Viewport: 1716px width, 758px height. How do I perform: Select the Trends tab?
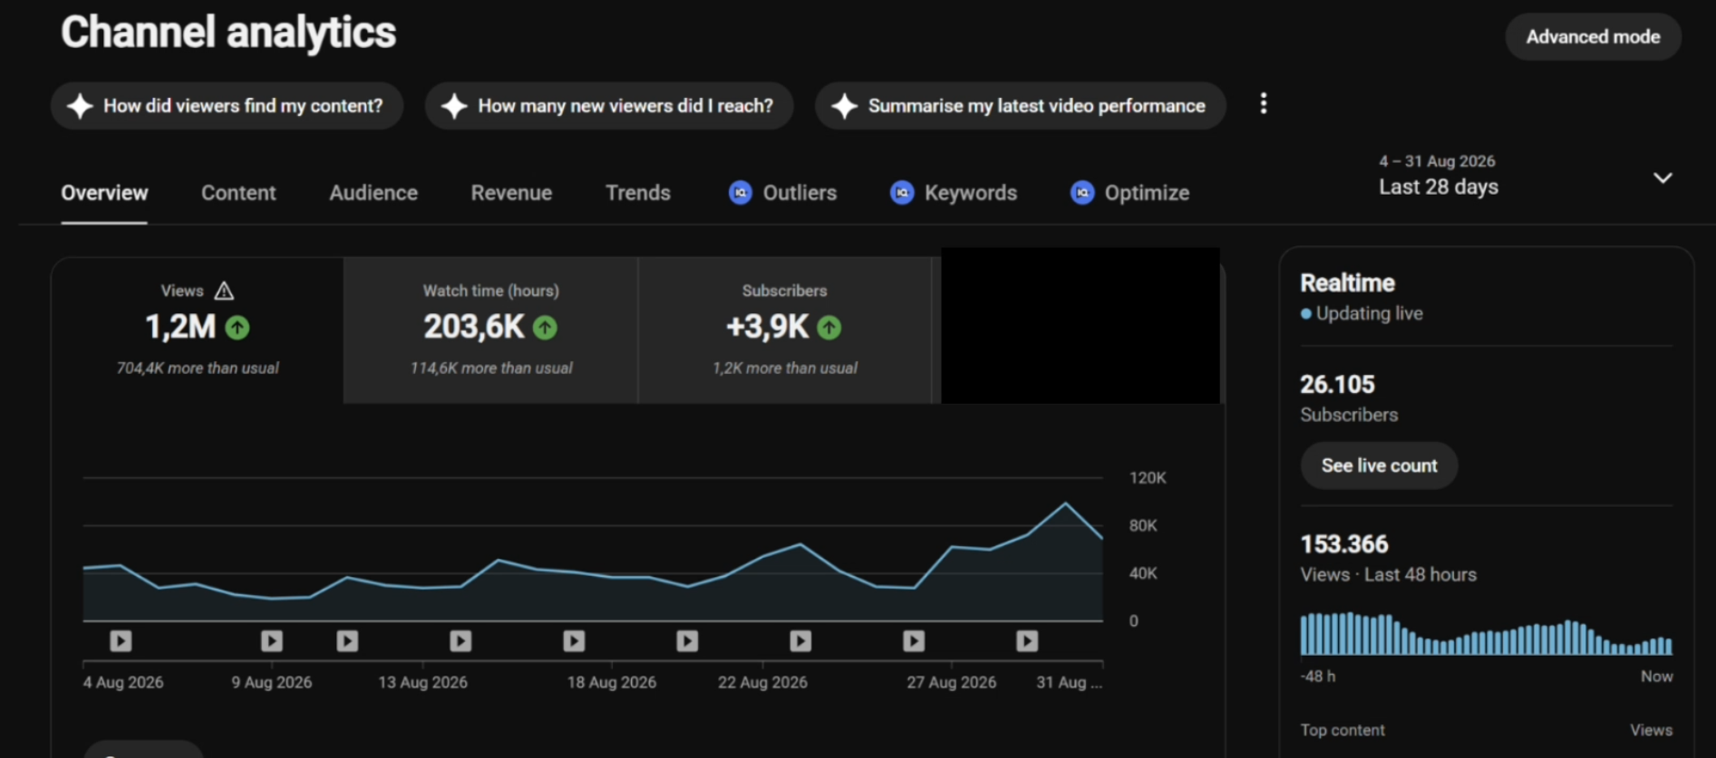click(x=638, y=193)
